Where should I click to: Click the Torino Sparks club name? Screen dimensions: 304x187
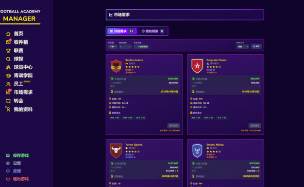(x=134, y=145)
